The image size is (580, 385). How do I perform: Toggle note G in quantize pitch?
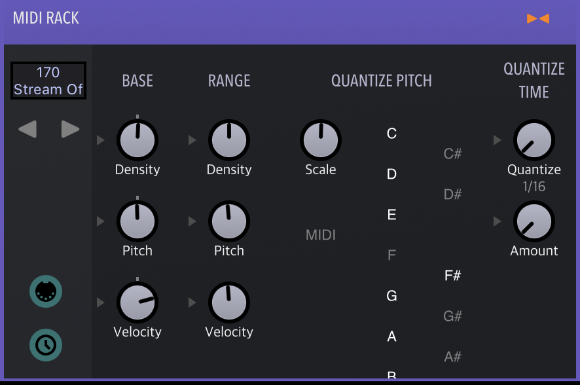coord(391,296)
